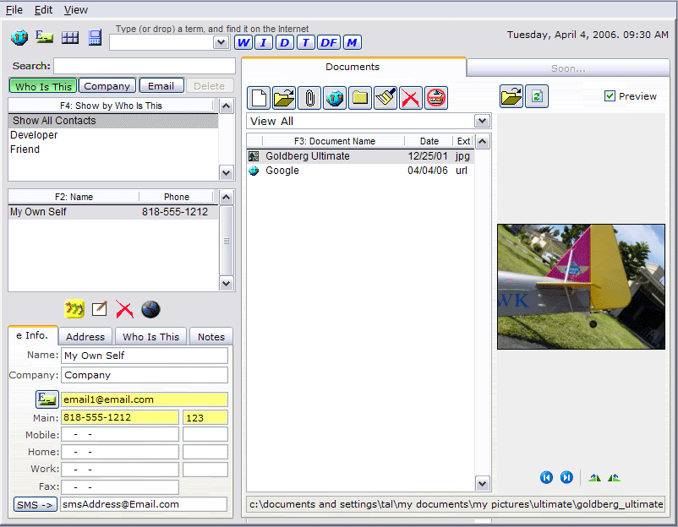Uncheck the Preview checkbox

coord(610,96)
